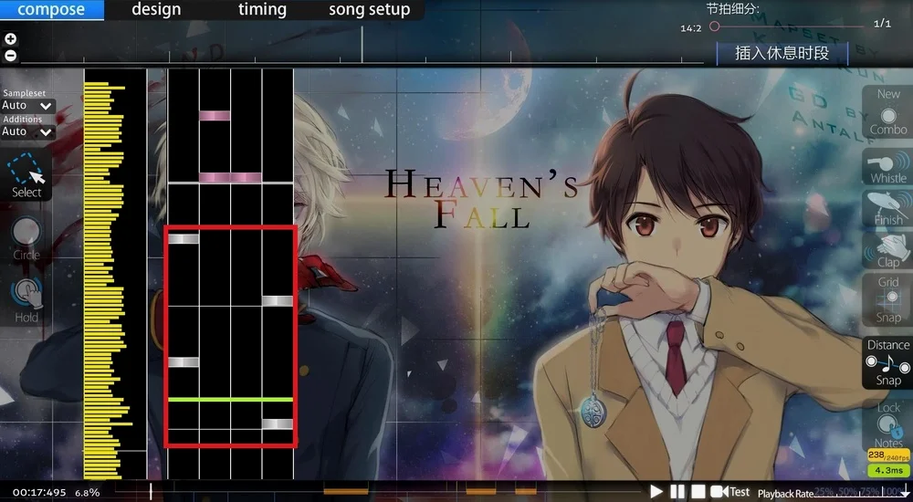Open the design tab
The height and width of the screenshot is (502, 913).
pos(156,9)
